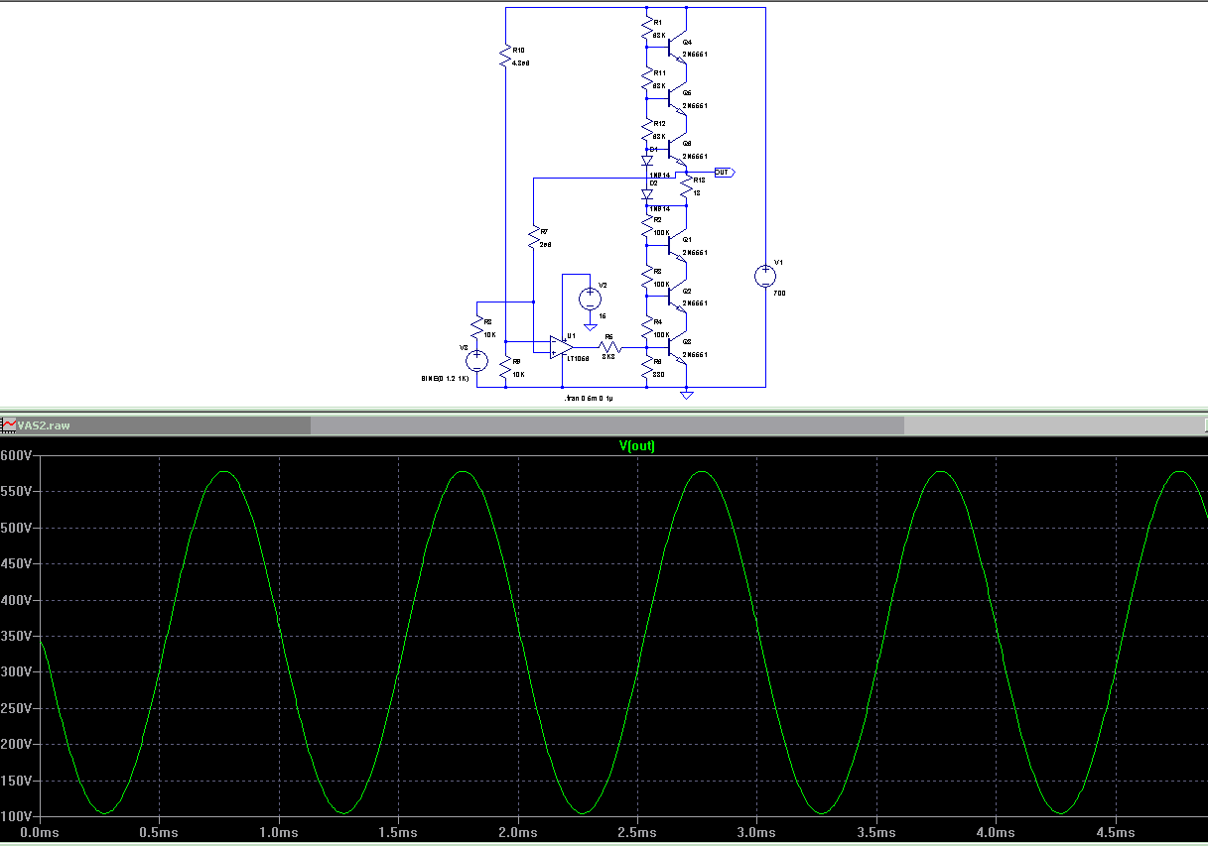Click the 4.5ms time axis label
The height and width of the screenshot is (846, 1208).
point(1116,833)
